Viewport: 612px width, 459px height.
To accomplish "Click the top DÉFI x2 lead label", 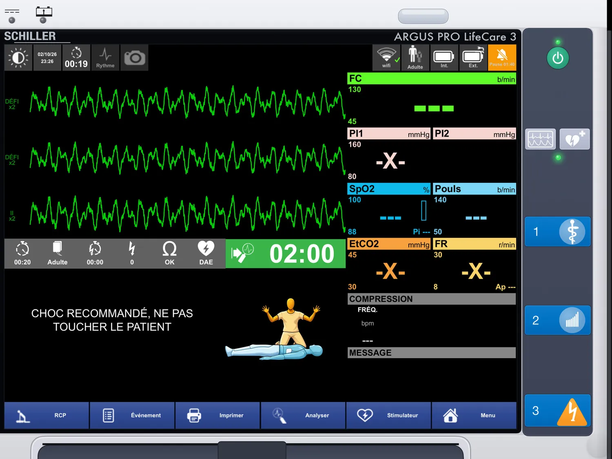I will tap(12, 104).
